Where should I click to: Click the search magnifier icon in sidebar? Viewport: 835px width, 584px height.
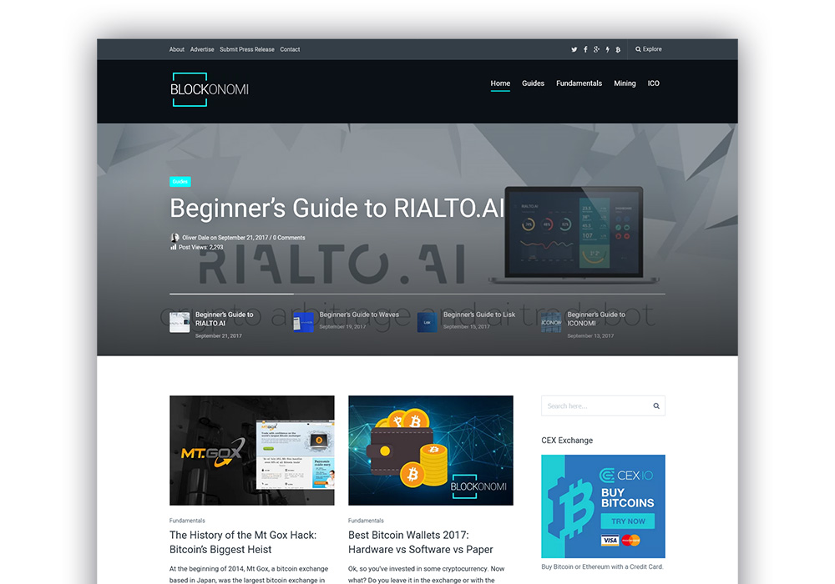pyautogui.click(x=656, y=405)
